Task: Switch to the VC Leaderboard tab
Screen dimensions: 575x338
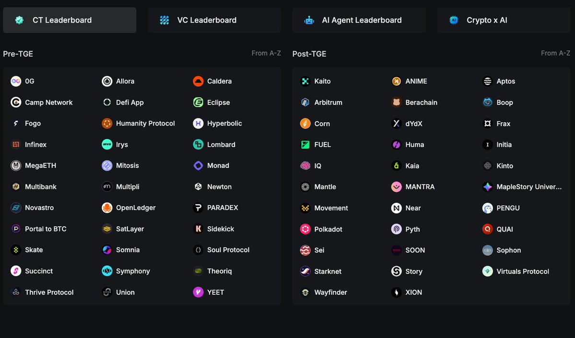Action: point(214,20)
